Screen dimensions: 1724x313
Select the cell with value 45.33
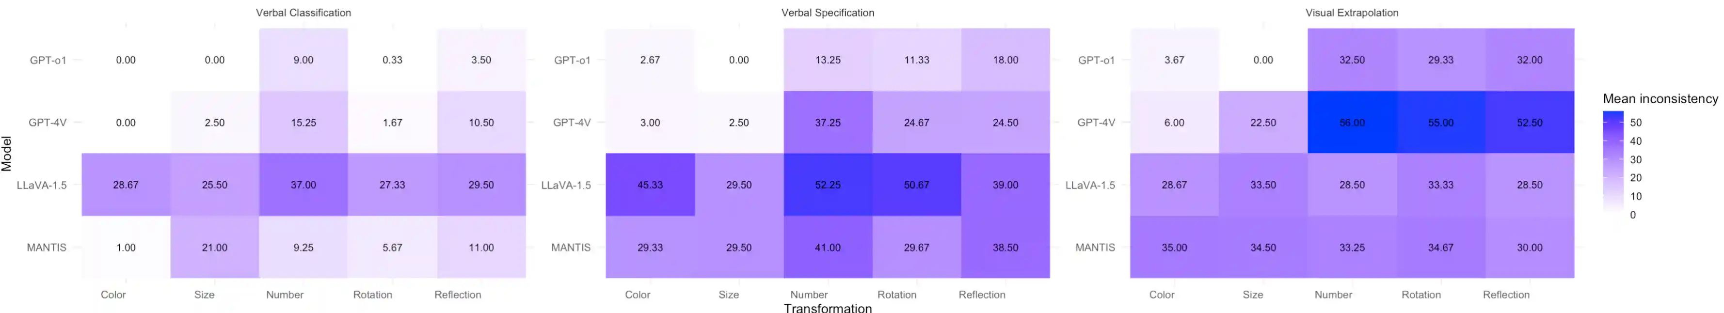point(650,185)
